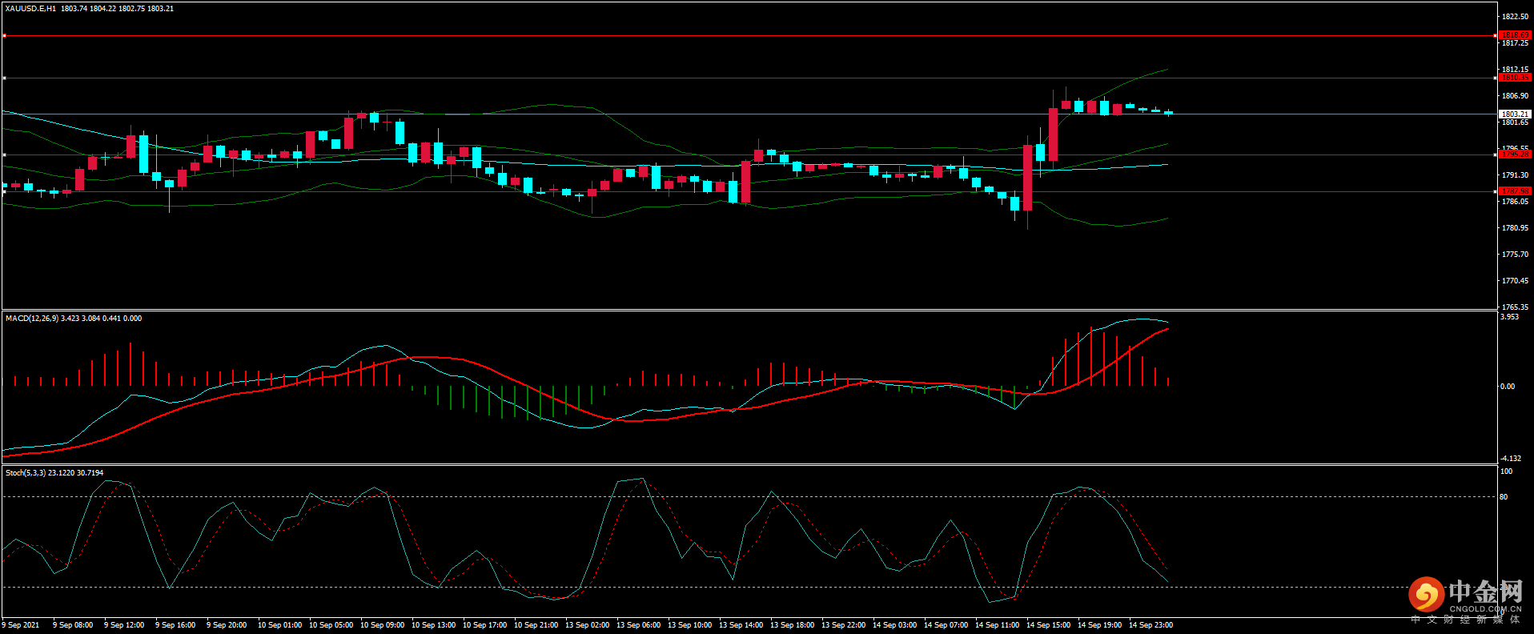
Task: Click the 1770.45 price scale value
Action: [x=1515, y=281]
